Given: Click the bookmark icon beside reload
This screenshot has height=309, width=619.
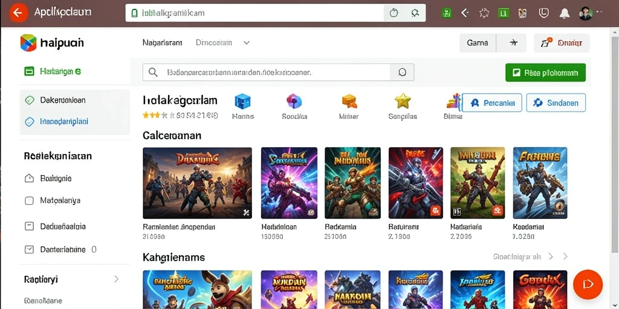Looking at the screenshot, I should pyautogui.click(x=415, y=13).
